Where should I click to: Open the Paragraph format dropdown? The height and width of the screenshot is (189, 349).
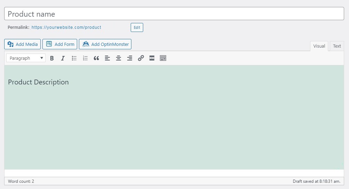[x=26, y=58]
